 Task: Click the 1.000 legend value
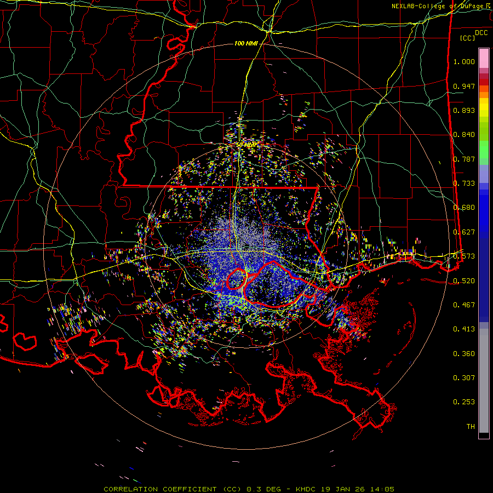464,61
